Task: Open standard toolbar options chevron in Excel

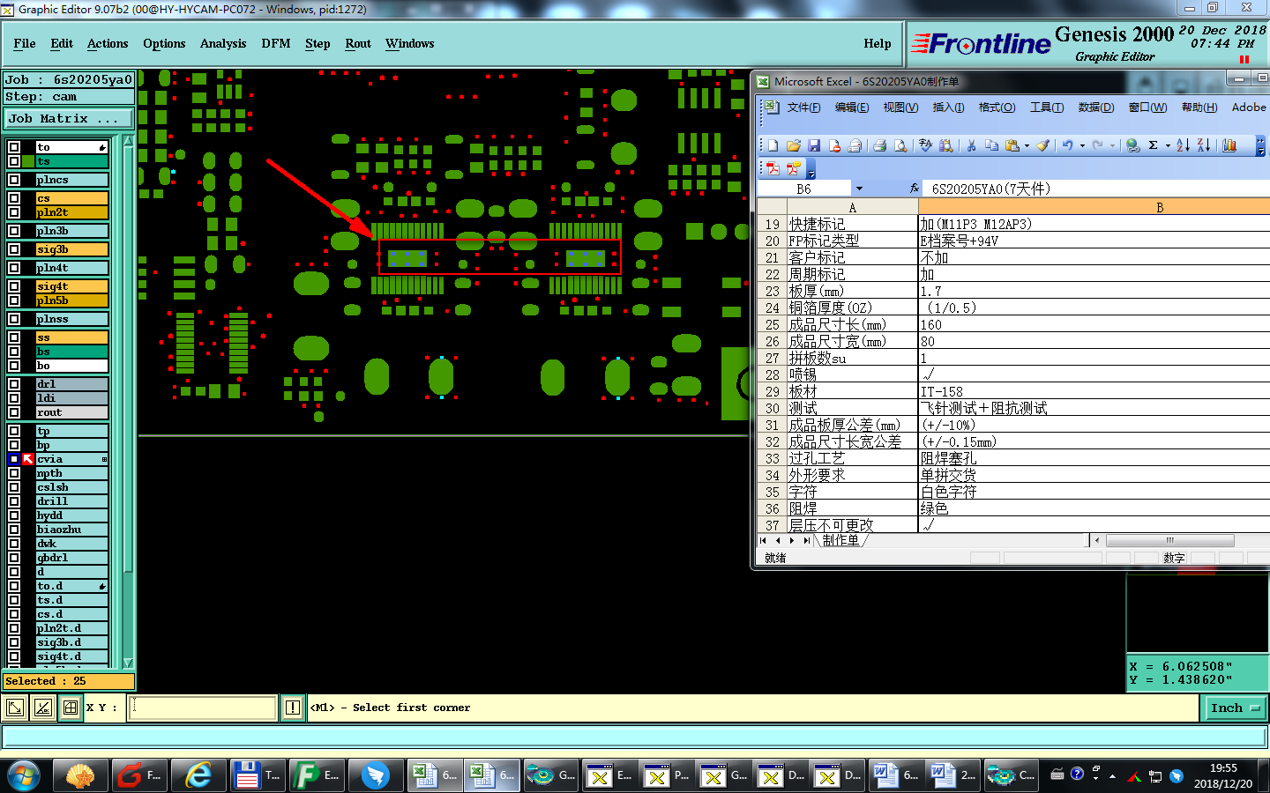Action: 1260,145
